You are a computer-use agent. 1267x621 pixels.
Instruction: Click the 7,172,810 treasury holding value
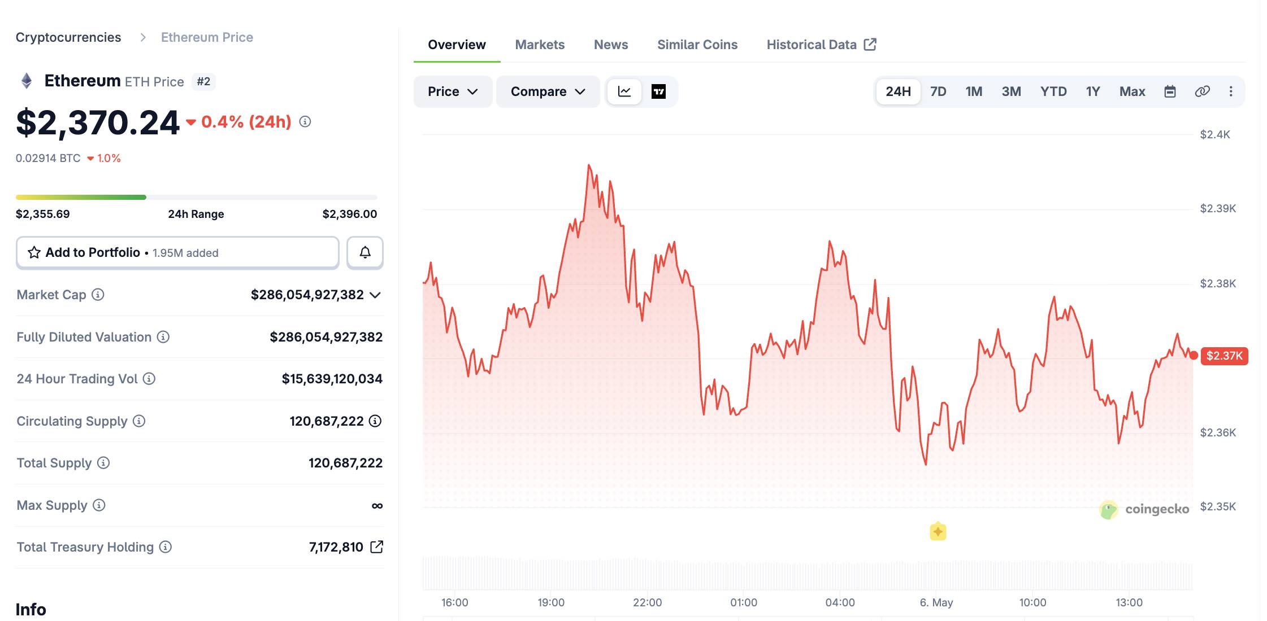336,547
